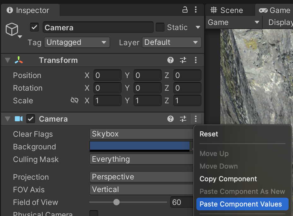
Task: Open Camera component presets icon
Action: point(183,119)
